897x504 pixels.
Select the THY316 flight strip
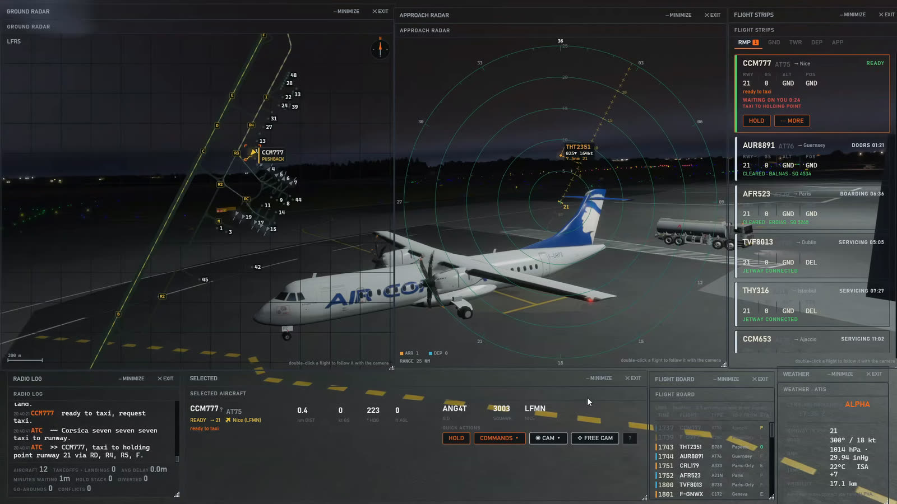tap(812, 305)
